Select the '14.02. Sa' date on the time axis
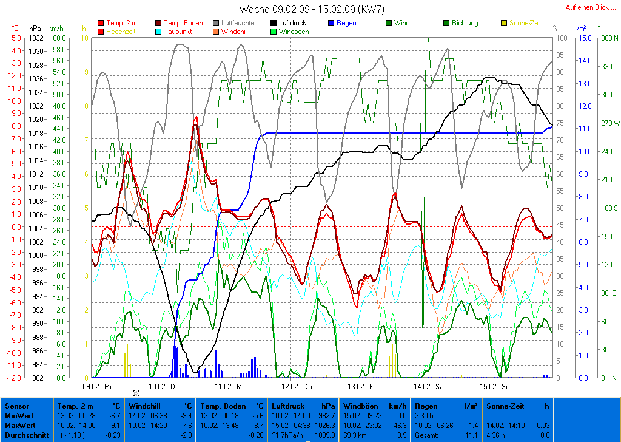621x442 pixels. [x=428, y=386]
